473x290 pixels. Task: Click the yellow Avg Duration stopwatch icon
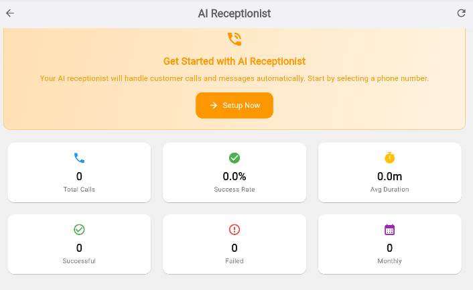point(390,158)
